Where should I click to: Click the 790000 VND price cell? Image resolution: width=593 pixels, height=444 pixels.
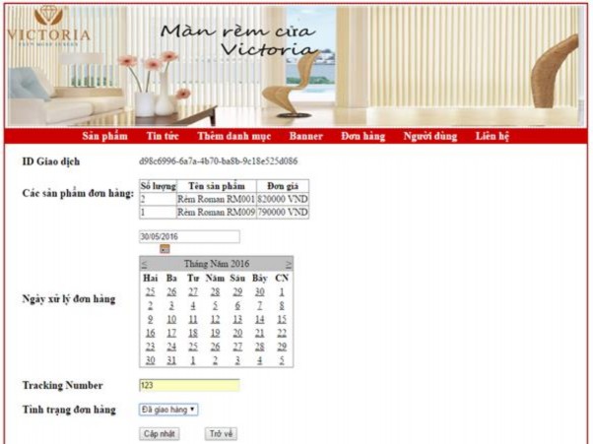point(283,212)
